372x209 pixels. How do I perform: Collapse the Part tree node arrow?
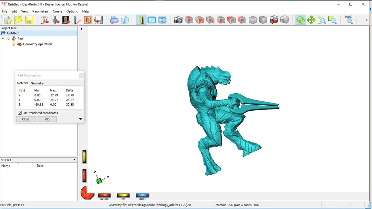[3, 39]
